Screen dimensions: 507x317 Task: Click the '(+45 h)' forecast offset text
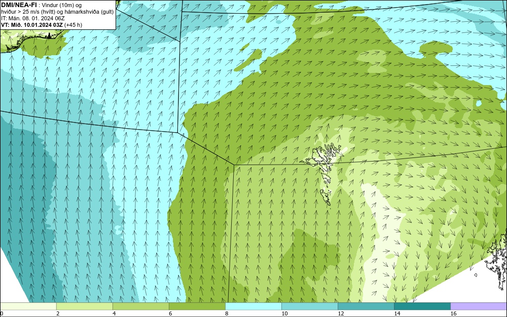(73, 25)
